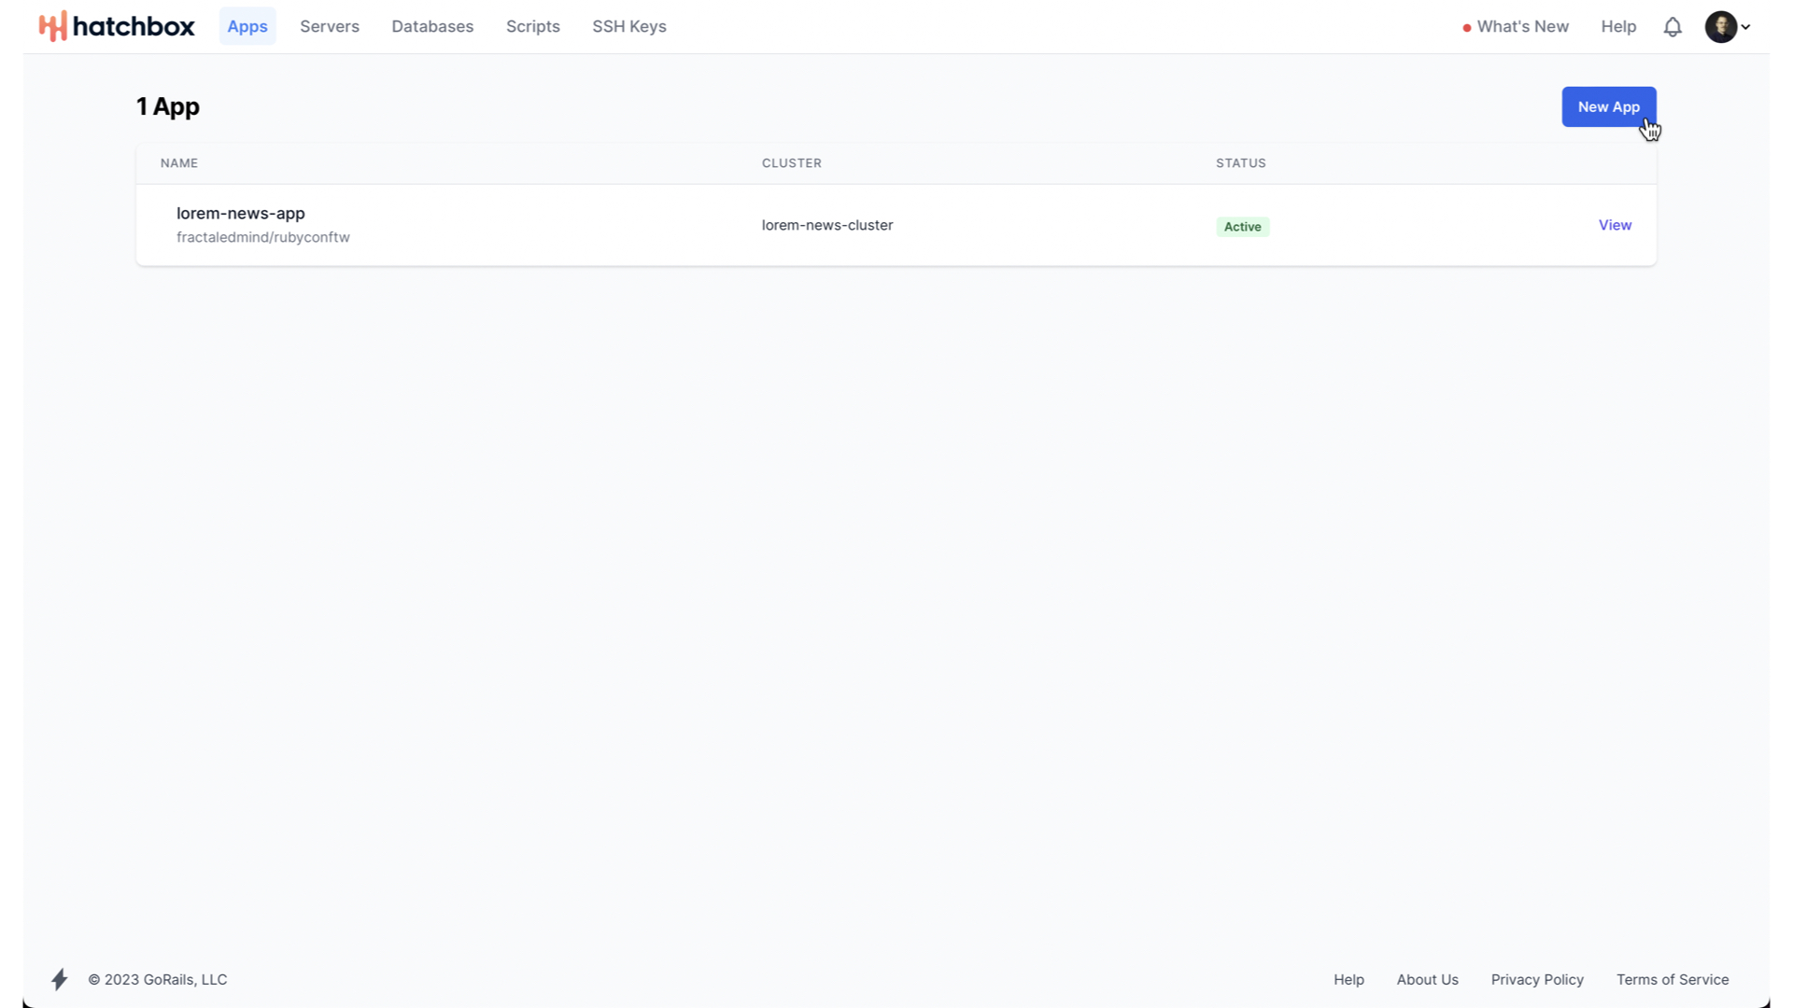Open the Apps tab
Screen dimensions: 1793x1008
point(247,26)
